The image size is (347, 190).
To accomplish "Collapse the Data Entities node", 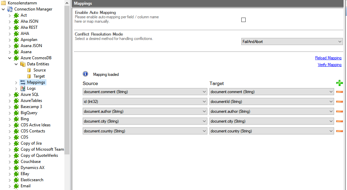I will 16,64.
